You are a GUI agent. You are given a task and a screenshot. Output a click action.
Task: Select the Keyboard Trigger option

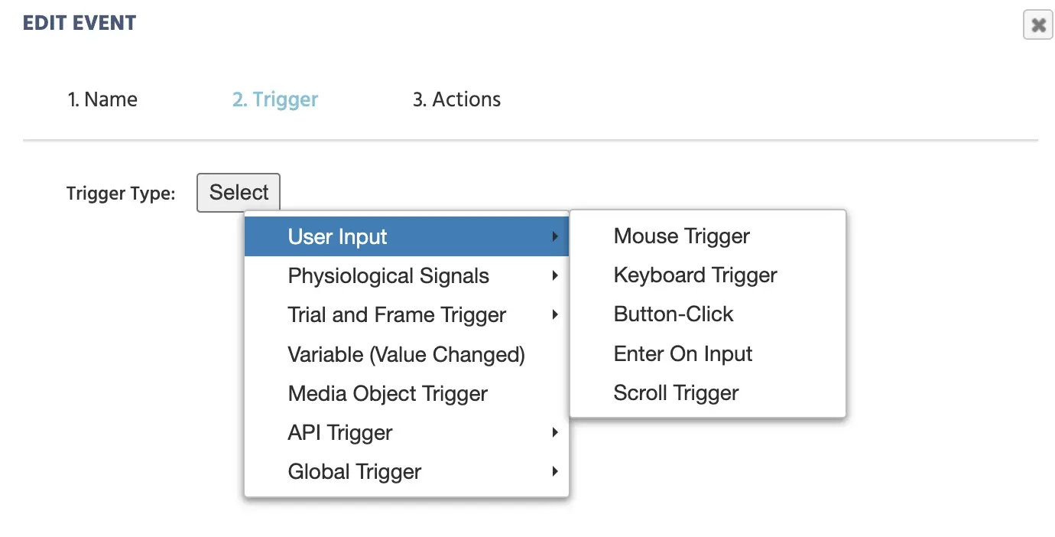[x=695, y=275]
